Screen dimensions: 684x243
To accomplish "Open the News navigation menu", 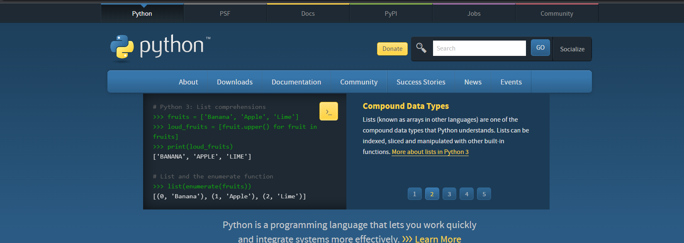I will coord(473,82).
